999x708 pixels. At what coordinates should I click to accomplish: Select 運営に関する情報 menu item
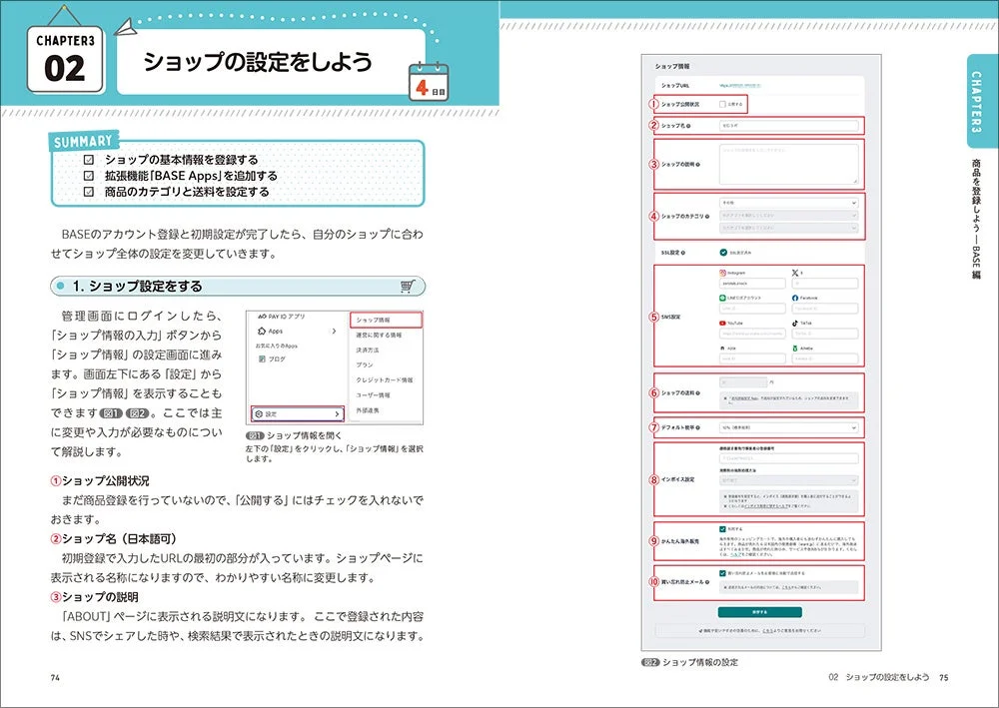tap(379, 335)
